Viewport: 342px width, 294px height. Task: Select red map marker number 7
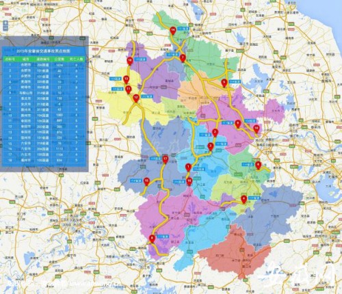coord(183,58)
